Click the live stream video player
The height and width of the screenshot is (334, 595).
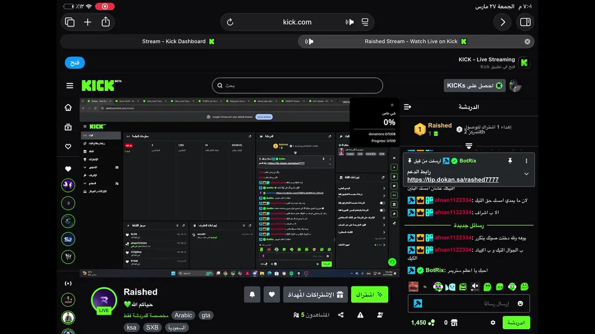point(239,187)
